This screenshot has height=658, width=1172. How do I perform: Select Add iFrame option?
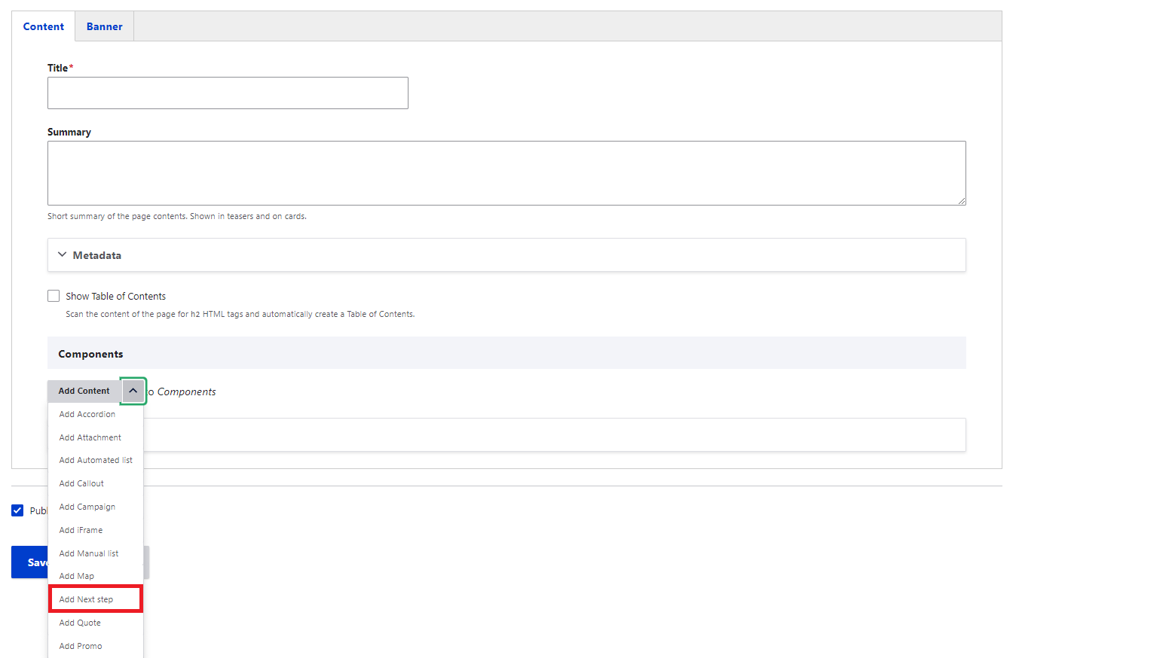(x=81, y=530)
